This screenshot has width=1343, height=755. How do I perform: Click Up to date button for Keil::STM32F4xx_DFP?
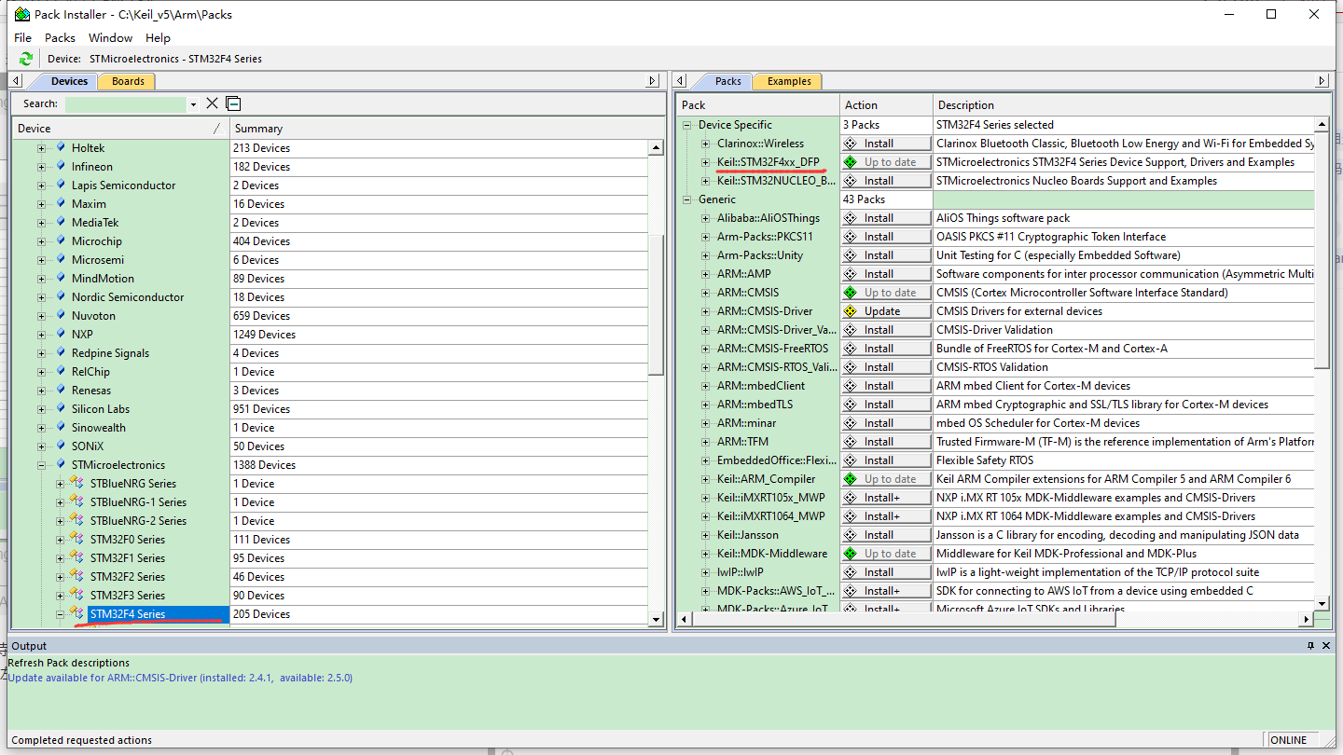(x=886, y=162)
